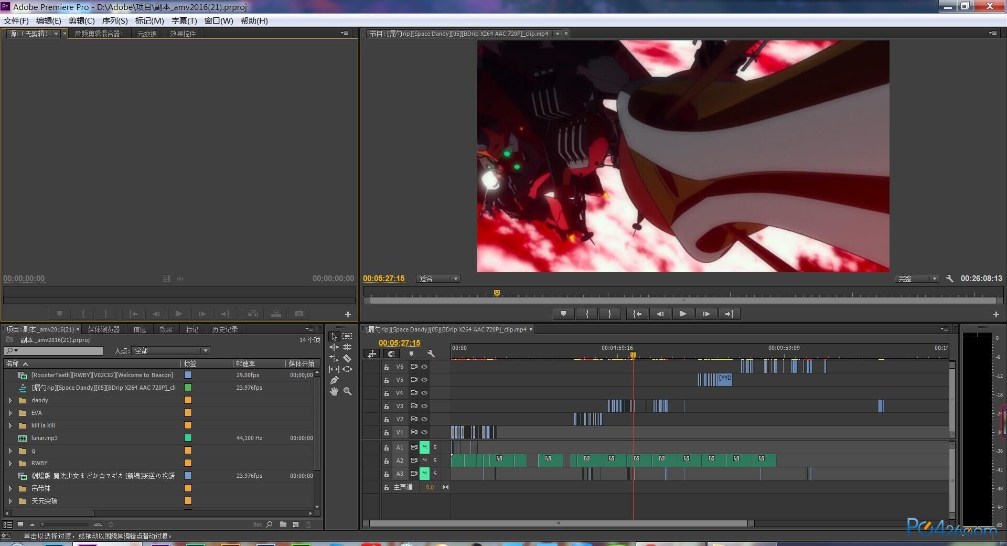Select the Rolling Edit tool
Screen dimensions: 1007x546
347,347
